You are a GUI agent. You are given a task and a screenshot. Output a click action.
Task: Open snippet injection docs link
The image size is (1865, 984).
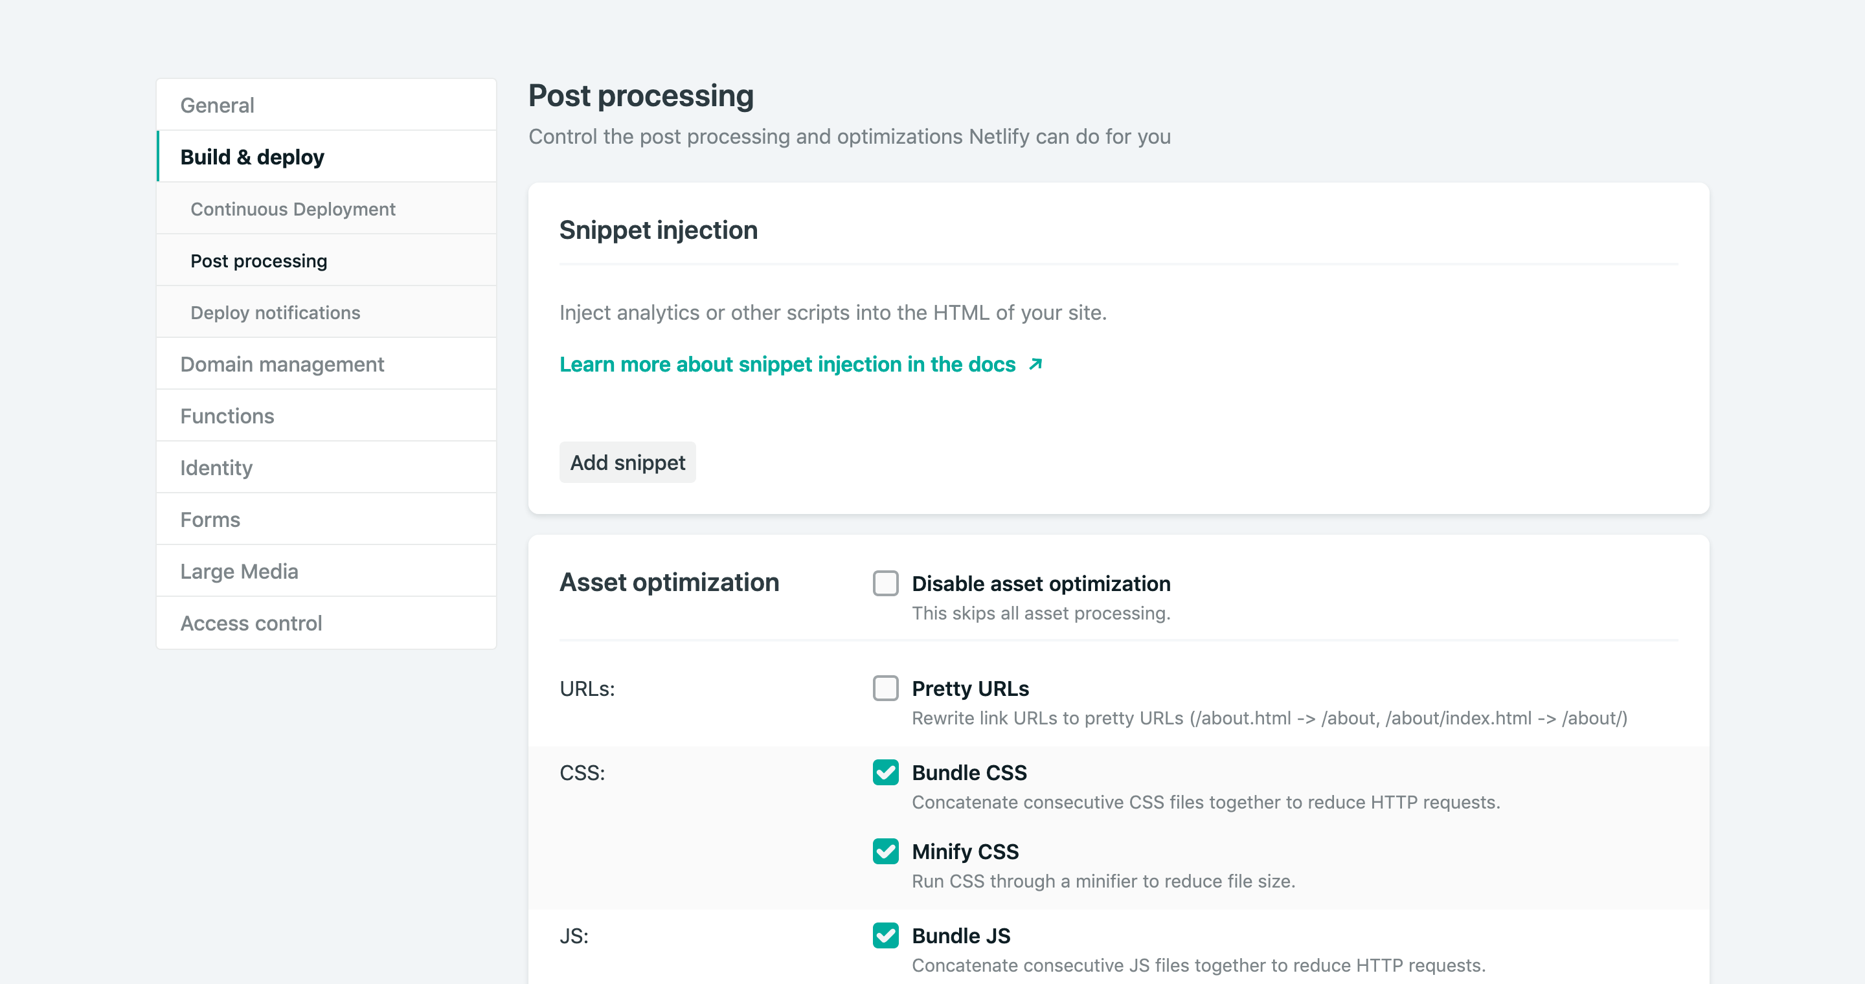click(787, 364)
